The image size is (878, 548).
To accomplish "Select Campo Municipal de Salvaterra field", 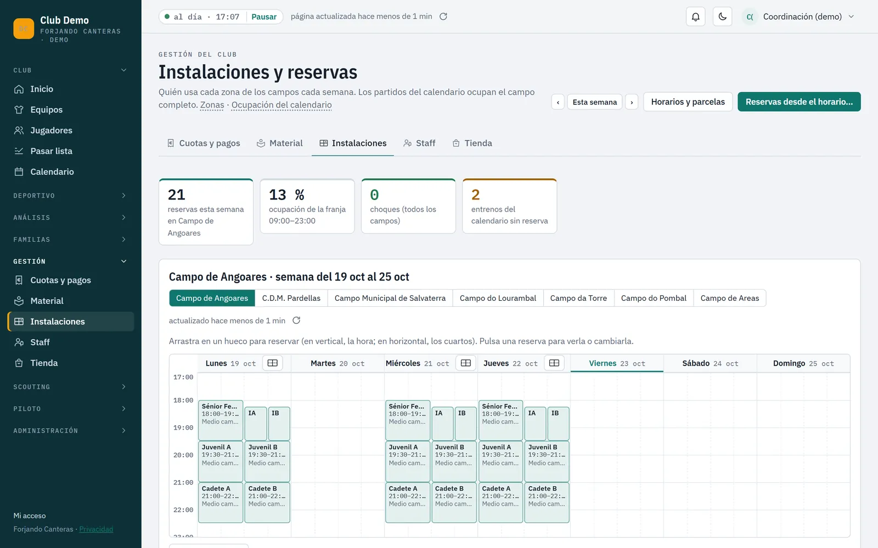I will 390,298.
